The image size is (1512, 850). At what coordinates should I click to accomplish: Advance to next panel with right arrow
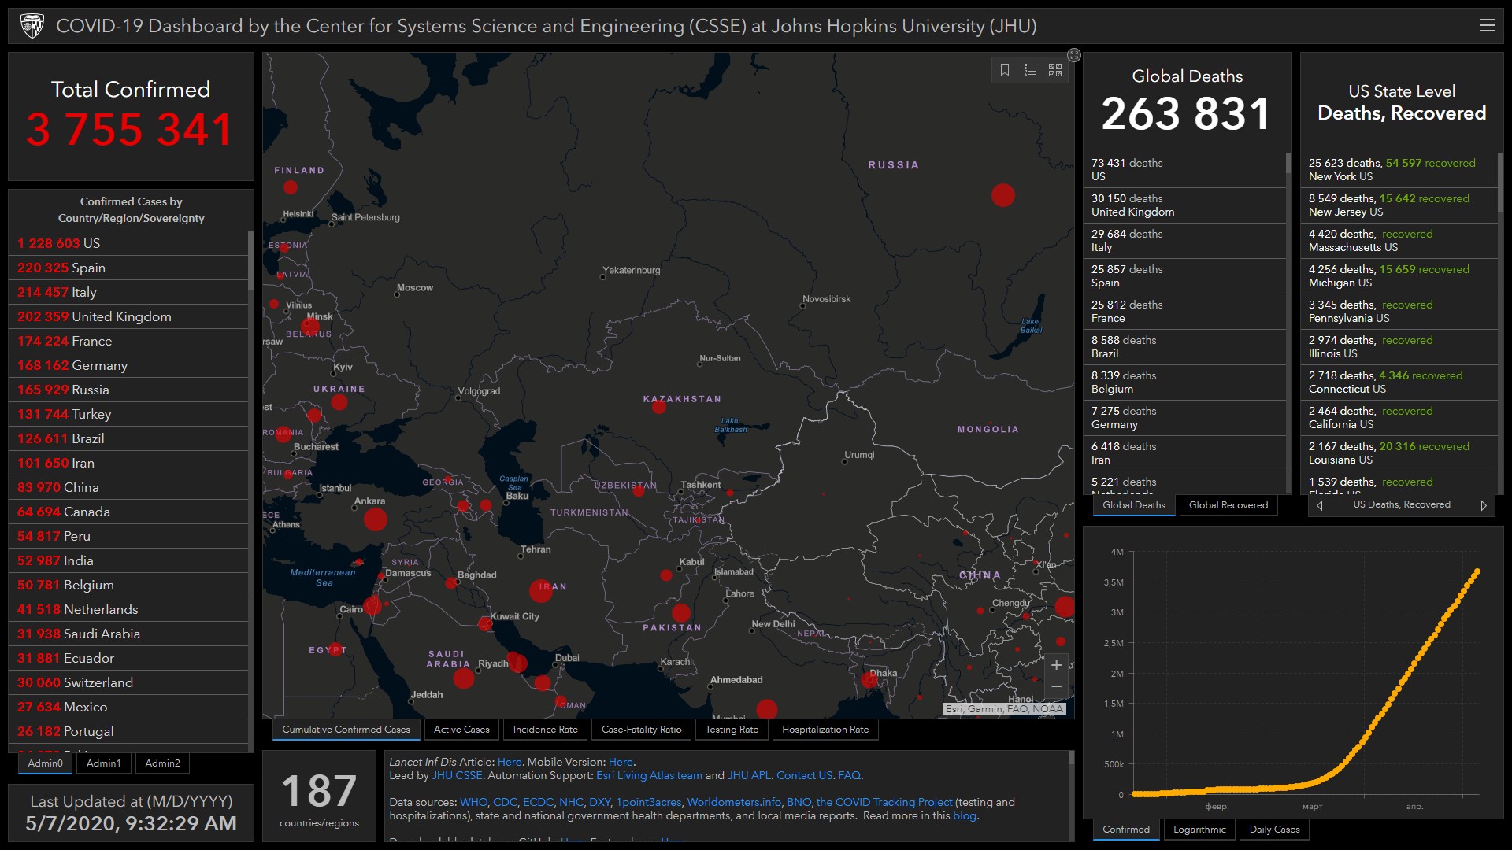coord(1484,505)
